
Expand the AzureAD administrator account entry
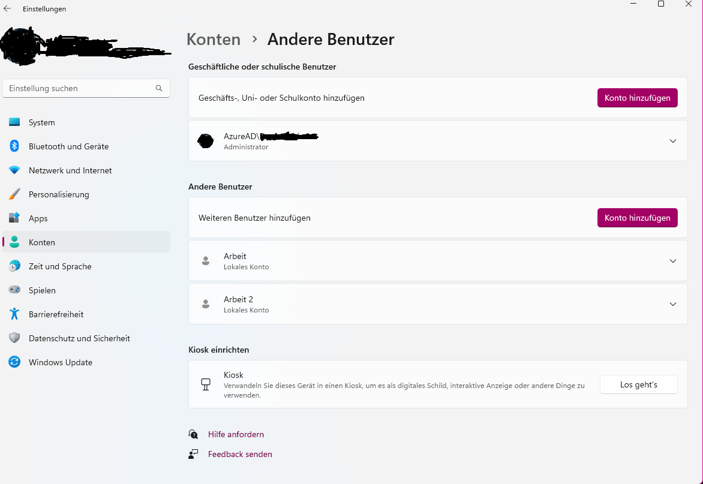pyautogui.click(x=672, y=141)
